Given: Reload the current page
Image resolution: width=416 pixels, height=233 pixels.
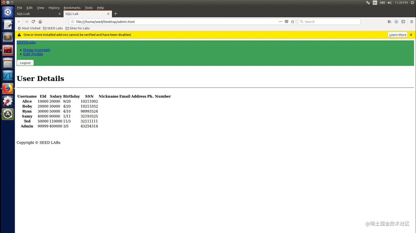Looking at the screenshot, I should pyautogui.click(x=33, y=22).
